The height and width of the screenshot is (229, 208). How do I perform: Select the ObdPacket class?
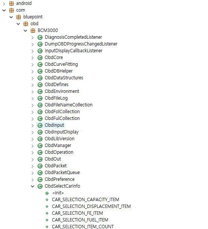[x=56, y=165]
